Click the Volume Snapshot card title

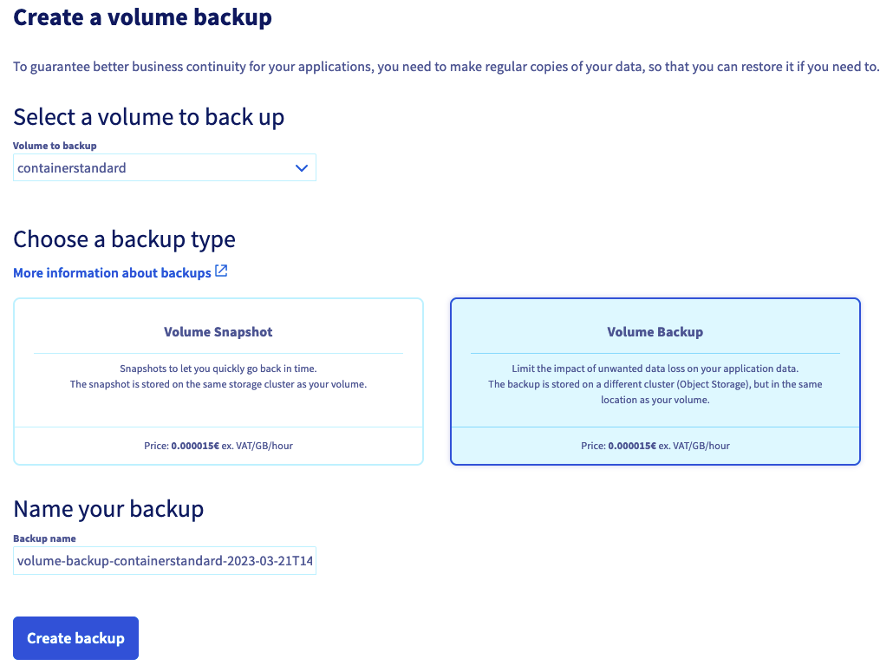(218, 331)
